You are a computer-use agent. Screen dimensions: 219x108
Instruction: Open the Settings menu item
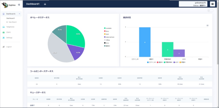pos(9,38)
